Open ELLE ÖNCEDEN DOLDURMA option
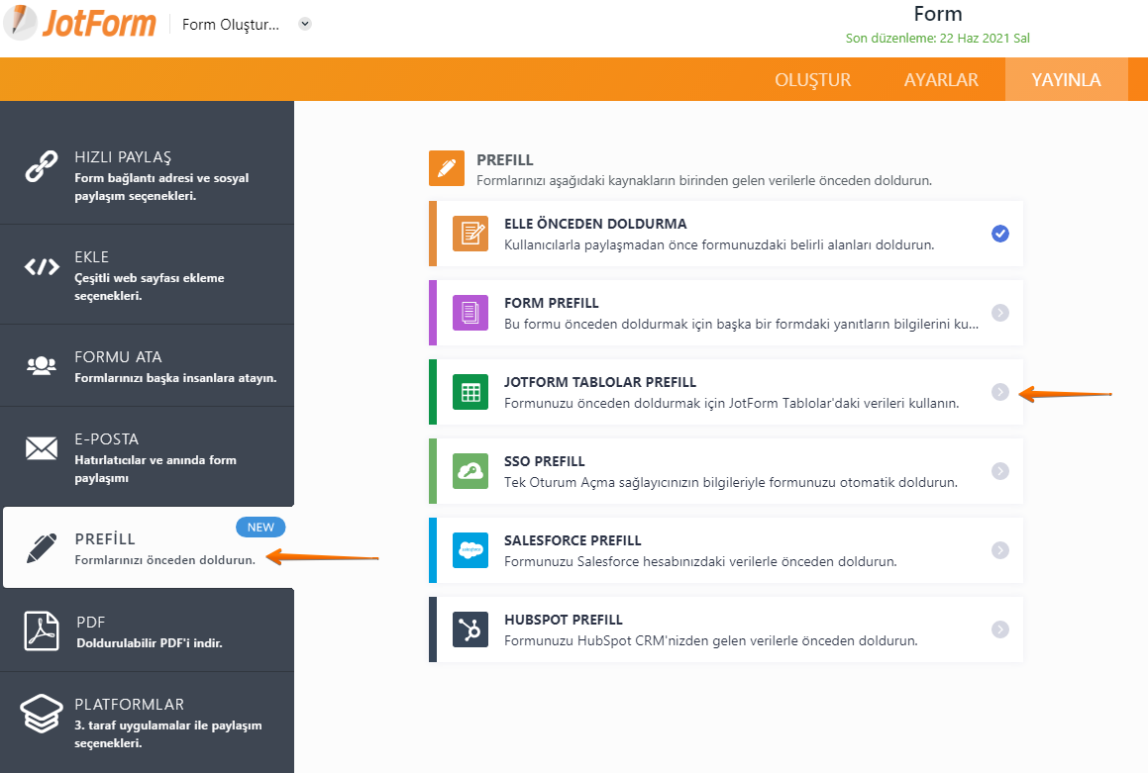The height and width of the screenshot is (773, 1148). [726, 234]
